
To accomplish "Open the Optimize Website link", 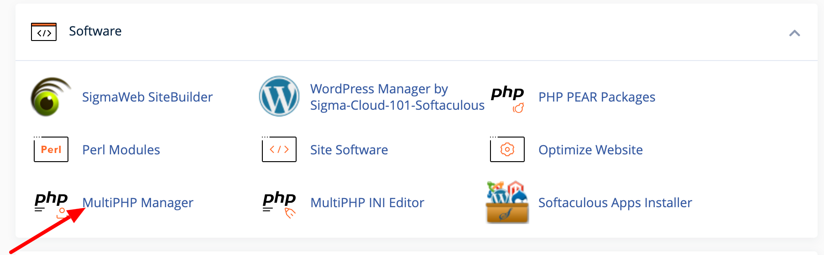I will pyautogui.click(x=590, y=150).
